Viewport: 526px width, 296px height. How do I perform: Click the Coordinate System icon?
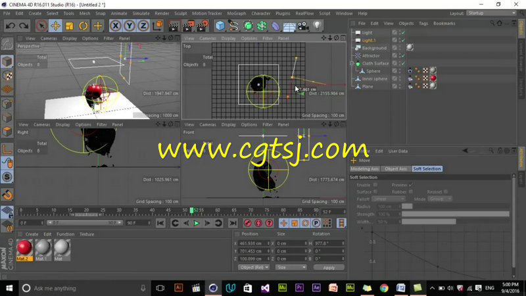157,26
